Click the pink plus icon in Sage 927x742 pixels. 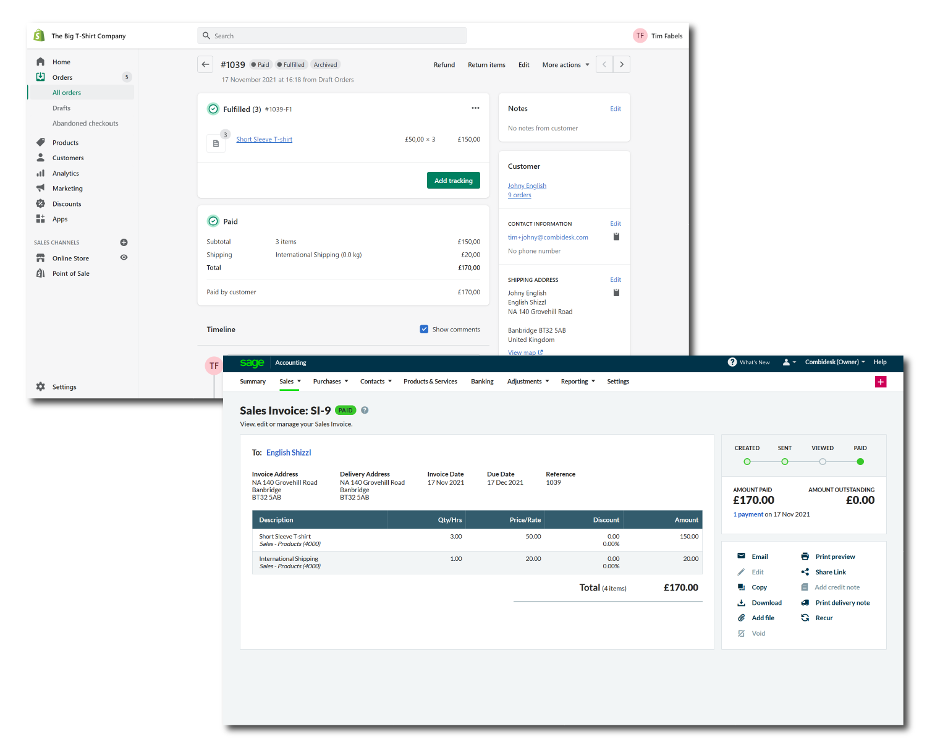pyautogui.click(x=881, y=382)
